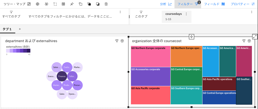Select the magenta GO Americ... tile

coord(244,61)
